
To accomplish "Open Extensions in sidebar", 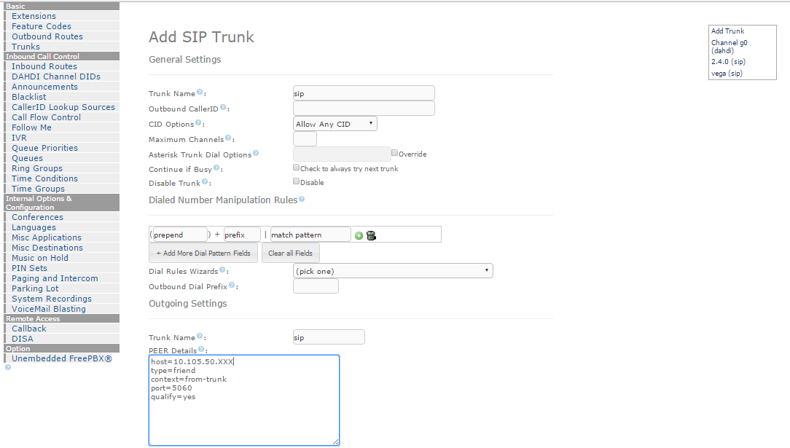I will (34, 16).
